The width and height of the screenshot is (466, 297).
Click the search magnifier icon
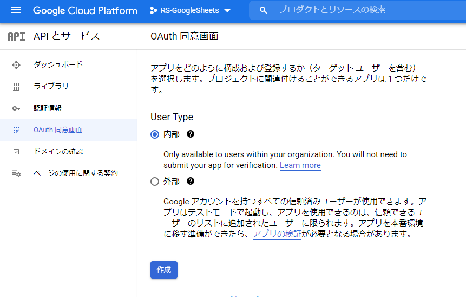[x=263, y=10]
